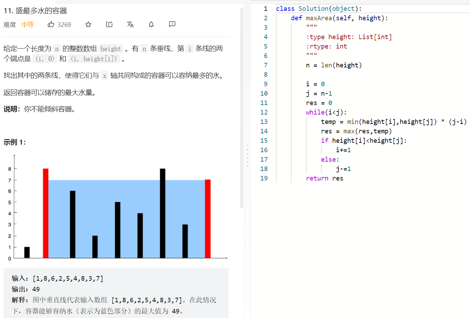Click the i = 0 code line
This screenshot has width=470, height=318.
315,84
